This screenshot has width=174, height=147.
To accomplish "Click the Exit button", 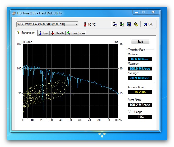I will click(148, 24).
